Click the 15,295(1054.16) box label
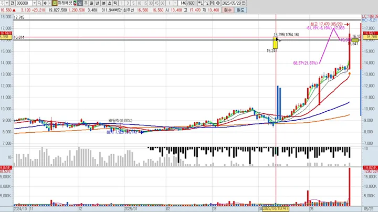 click(x=287, y=35)
